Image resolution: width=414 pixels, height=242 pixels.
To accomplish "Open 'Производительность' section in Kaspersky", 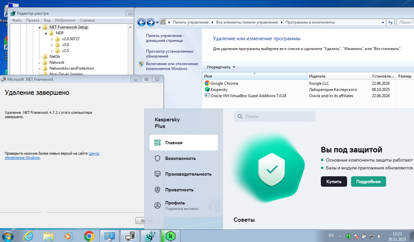I will [x=184, y=174].
